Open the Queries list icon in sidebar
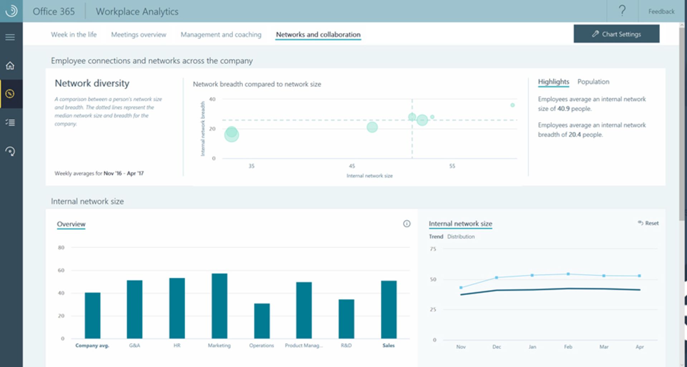Viewport: 687px width, 367px height. (10, 123)
